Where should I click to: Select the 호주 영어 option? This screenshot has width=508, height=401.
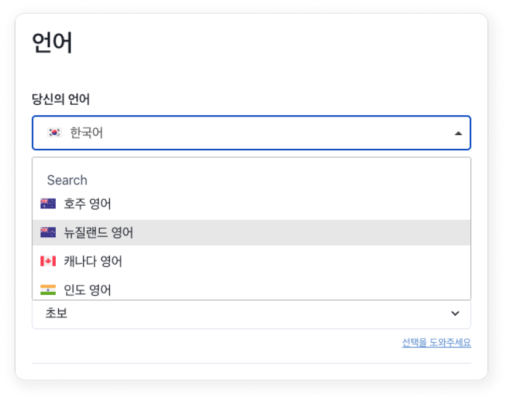pyautogui.click(x=87, y=204)
